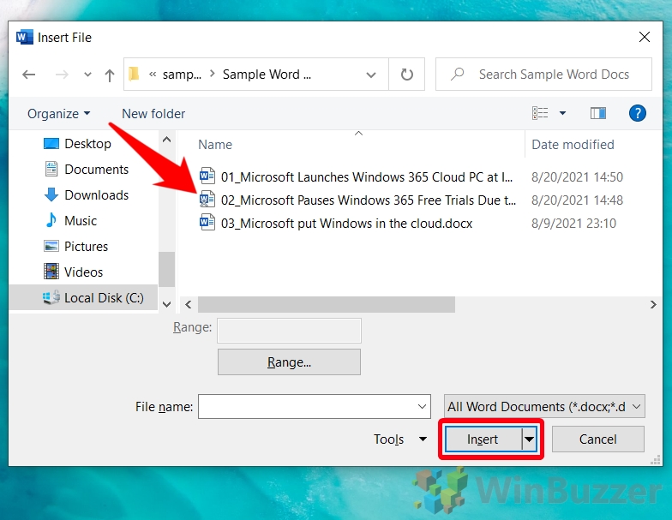This screenshot has height=520, width=672.
Task: Click the Documents page icon
Action: [51, 170]
